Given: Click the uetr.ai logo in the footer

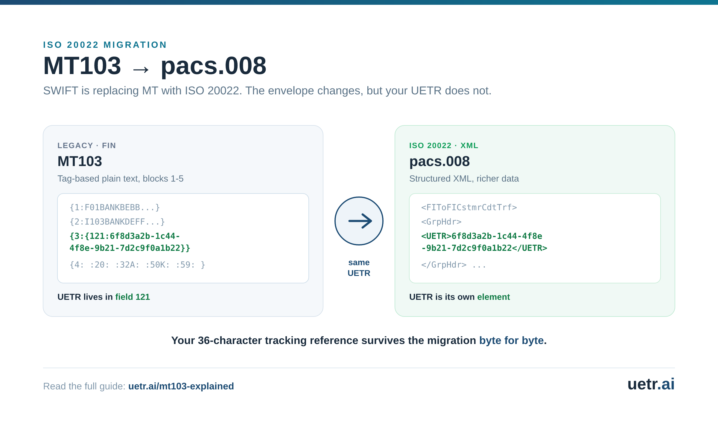Looking at the screenshot, I should click(651, 384).
